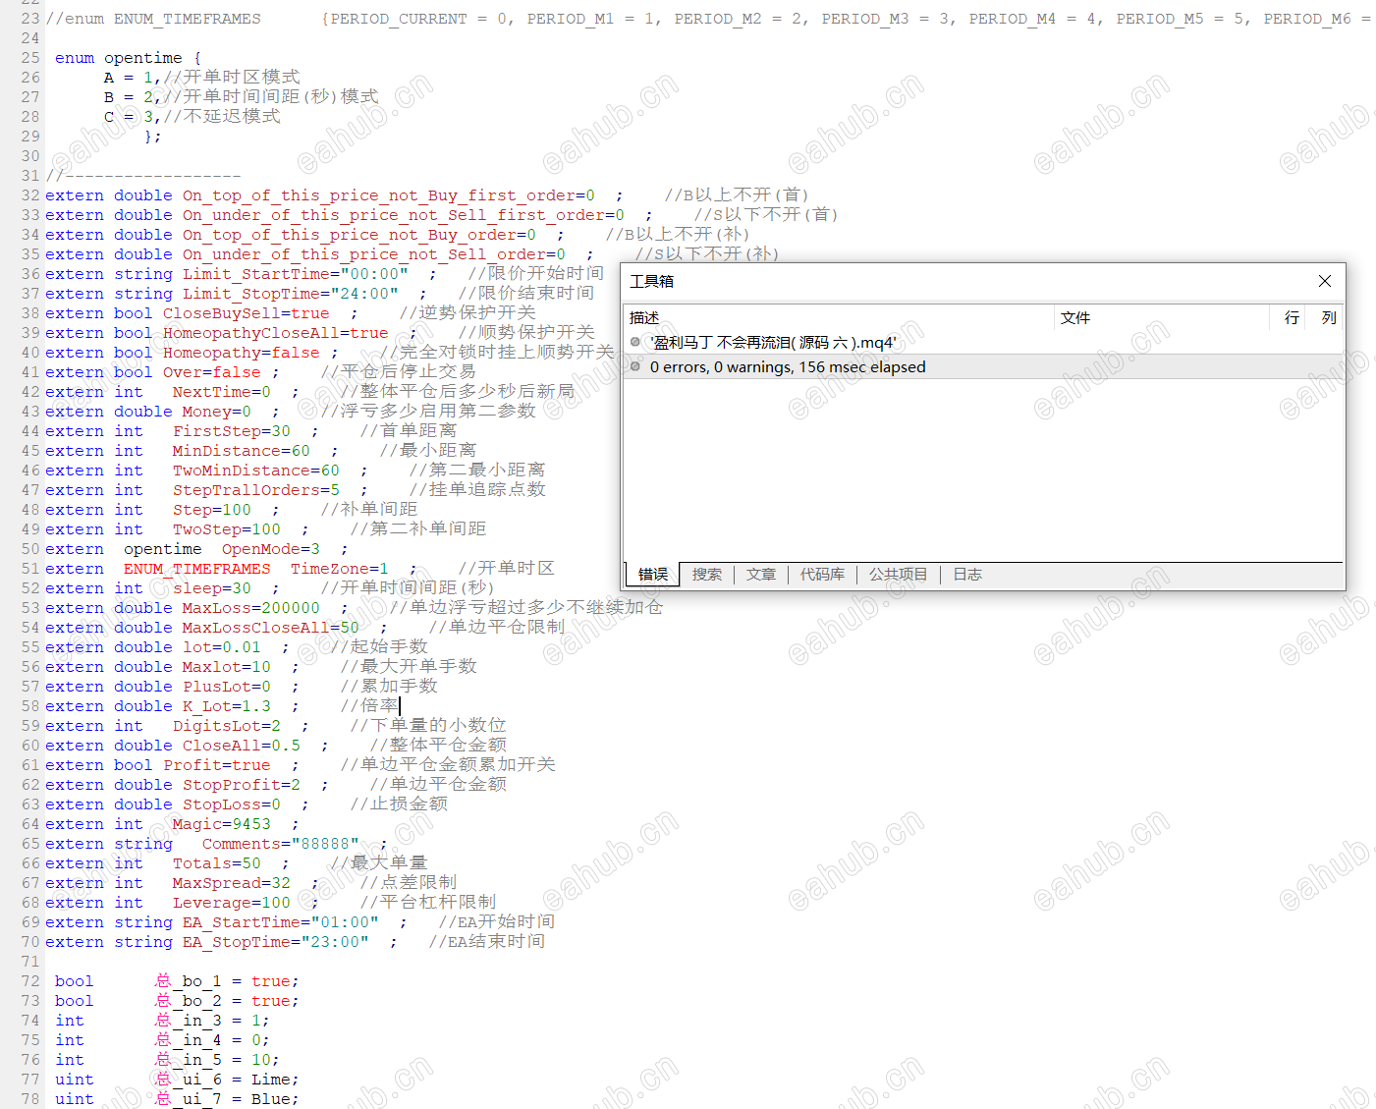Click 'MaxLoss=200000' in the code
The width and height of the screenshot is (1376, 1109).
tap(251, 608)
